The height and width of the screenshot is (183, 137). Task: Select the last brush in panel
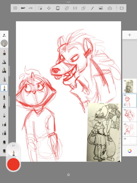click(4, 151)
